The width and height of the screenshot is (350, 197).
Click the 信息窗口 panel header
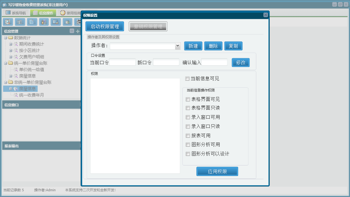tap(41, 105)
